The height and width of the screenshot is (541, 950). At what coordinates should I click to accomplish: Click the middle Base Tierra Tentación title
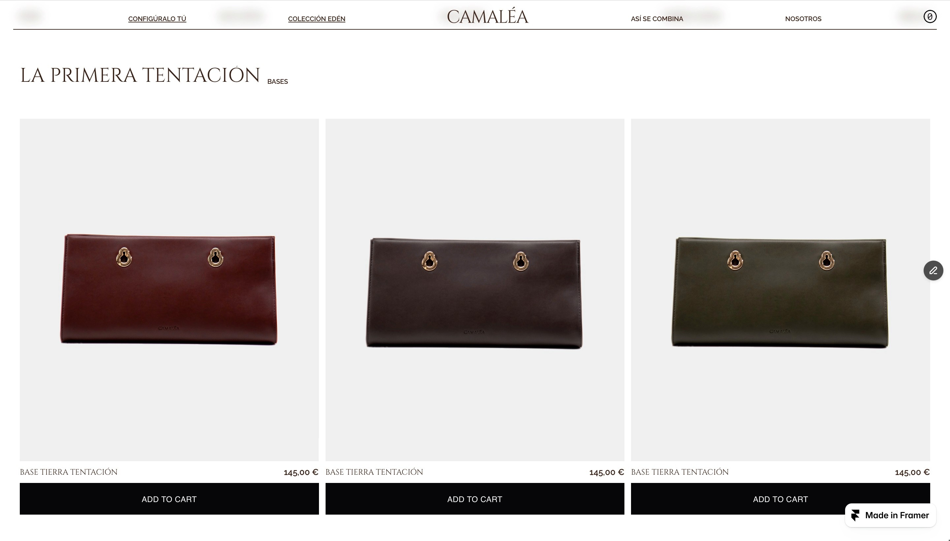click(374, 472)
